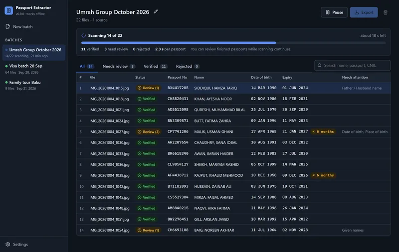399x252 pixels.
Task: Click 'about 18 s left' time estimate
Action: [373, 35]
